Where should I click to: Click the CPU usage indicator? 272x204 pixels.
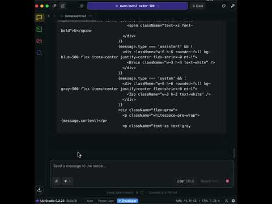click(x=211, y=201)
